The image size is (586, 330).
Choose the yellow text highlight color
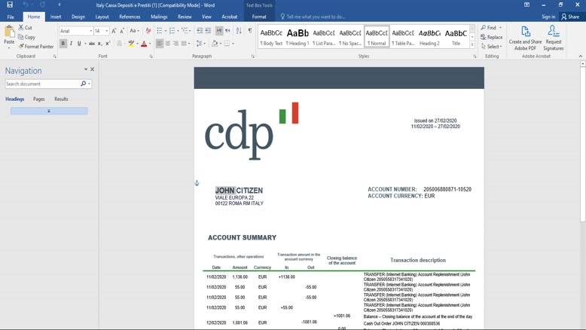131,44
